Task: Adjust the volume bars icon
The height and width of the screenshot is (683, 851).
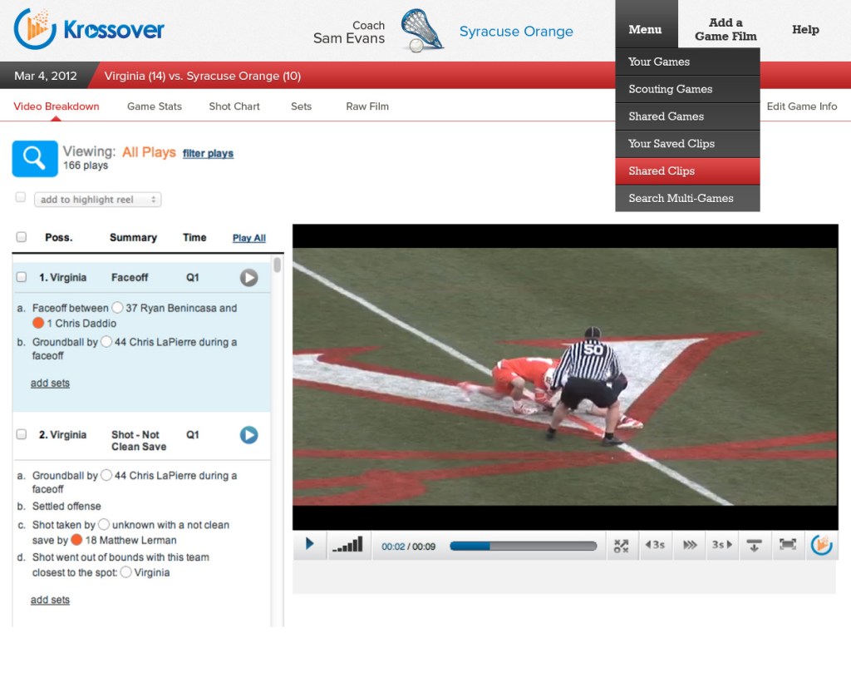Action: (347, 544)
